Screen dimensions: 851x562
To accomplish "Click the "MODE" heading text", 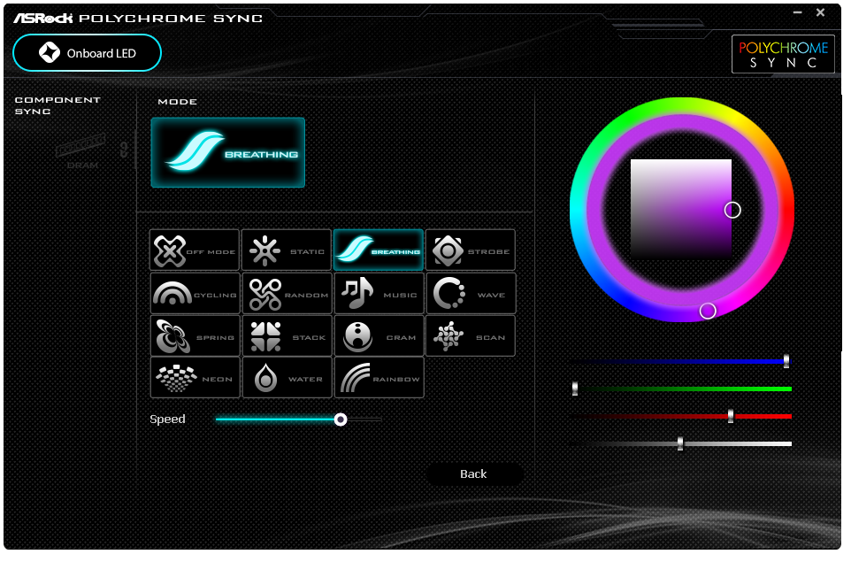I will coord(178,102).
